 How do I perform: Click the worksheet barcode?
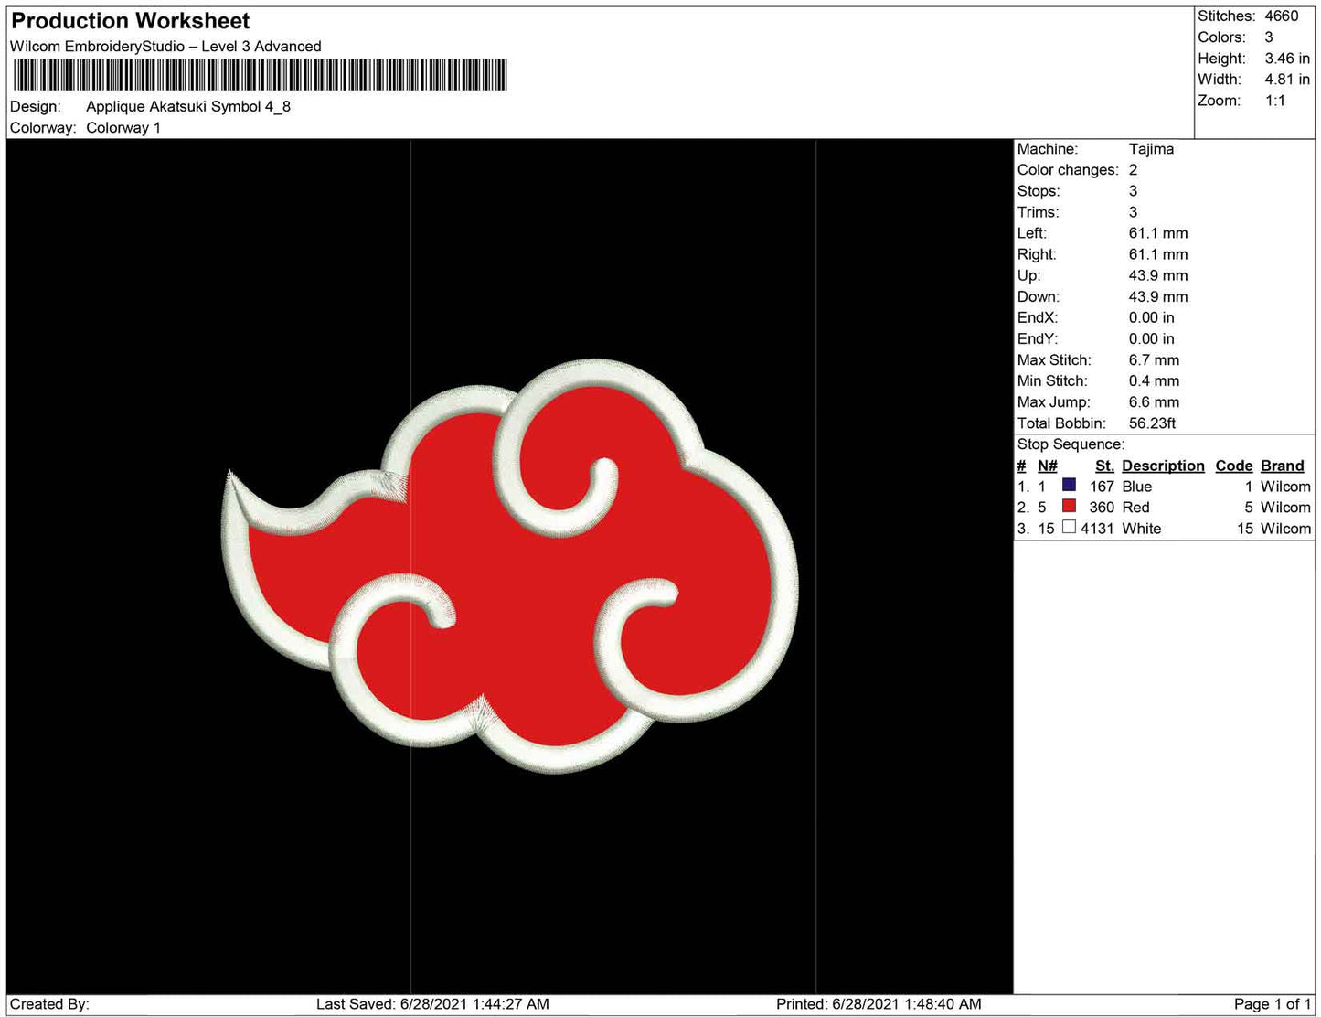259,74
